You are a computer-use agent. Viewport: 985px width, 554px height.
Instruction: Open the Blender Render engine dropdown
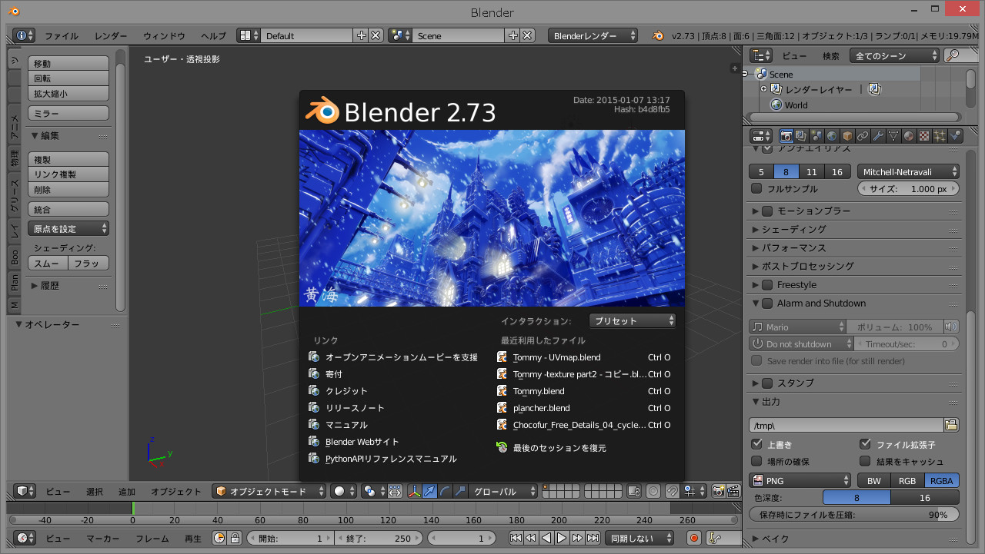tap(593, 35)
